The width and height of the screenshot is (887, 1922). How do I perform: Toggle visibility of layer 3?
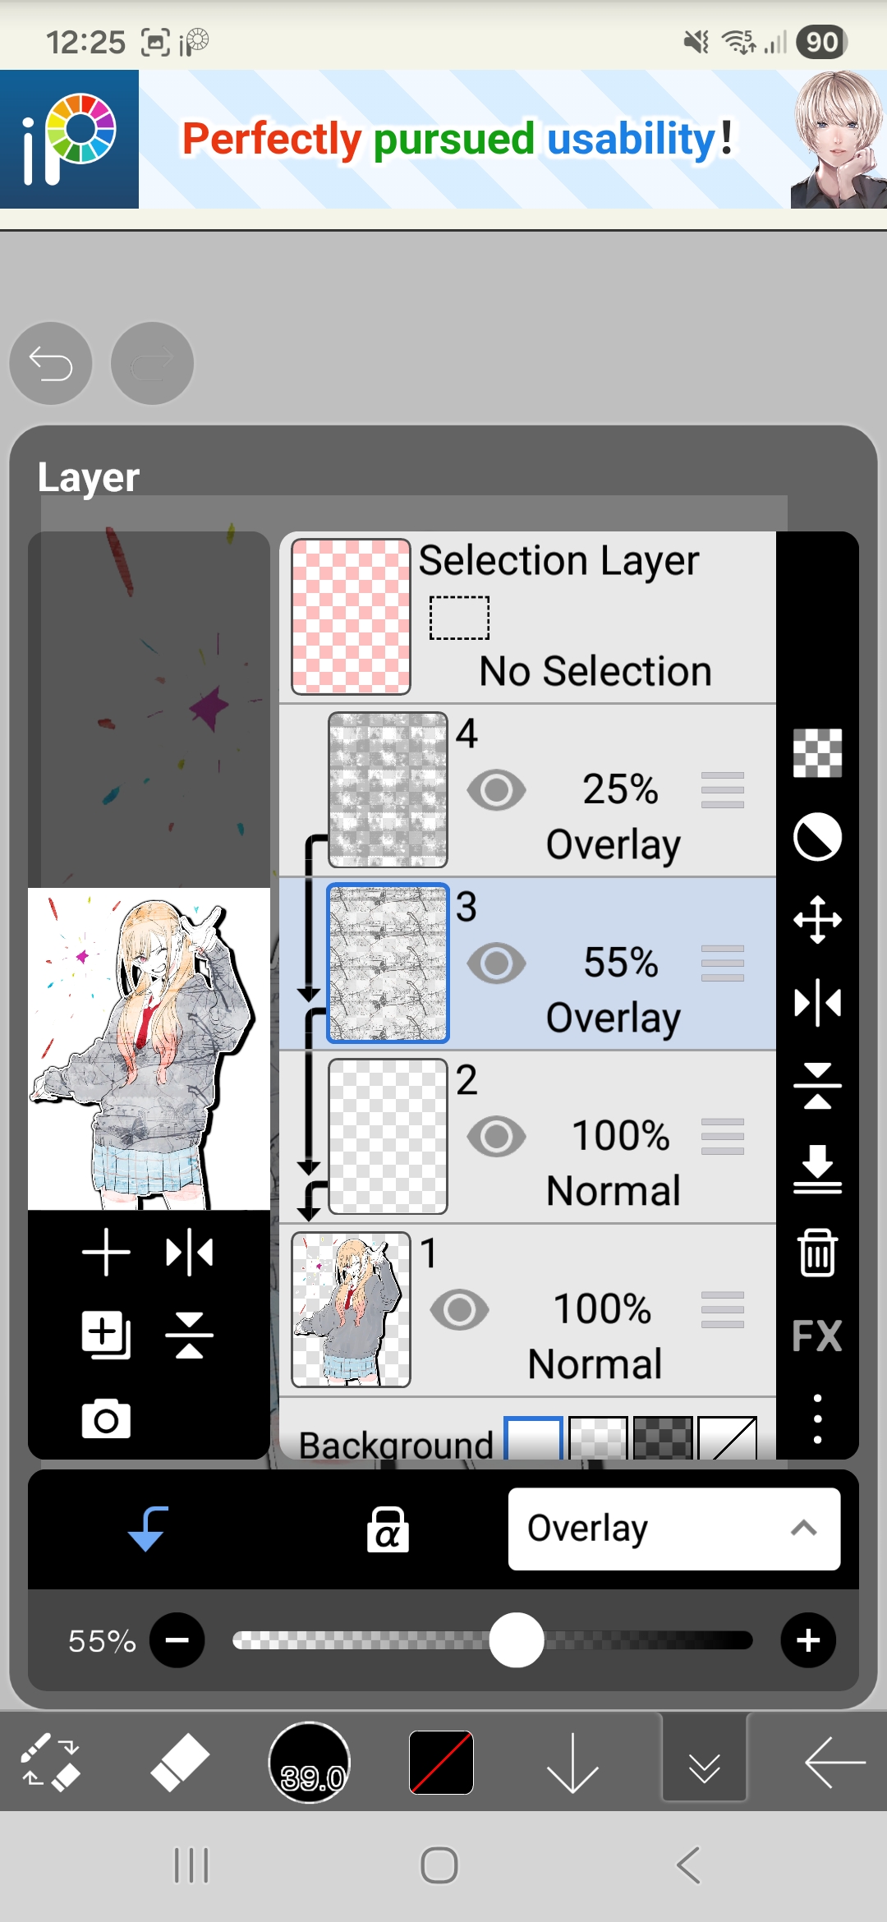[496, 963]
